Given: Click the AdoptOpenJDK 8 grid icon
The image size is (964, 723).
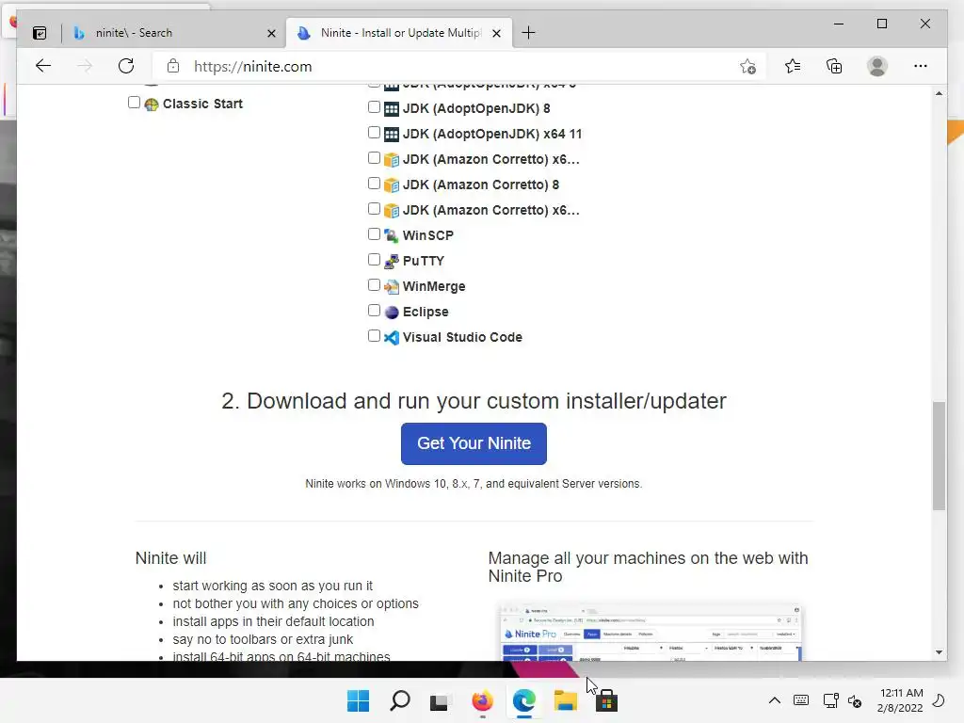Looking at the screenshot, I should click(x=391, y=109).
